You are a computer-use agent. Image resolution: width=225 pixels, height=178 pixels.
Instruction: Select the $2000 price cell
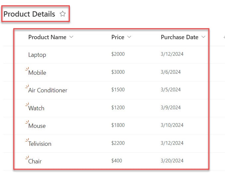point(118,54)
